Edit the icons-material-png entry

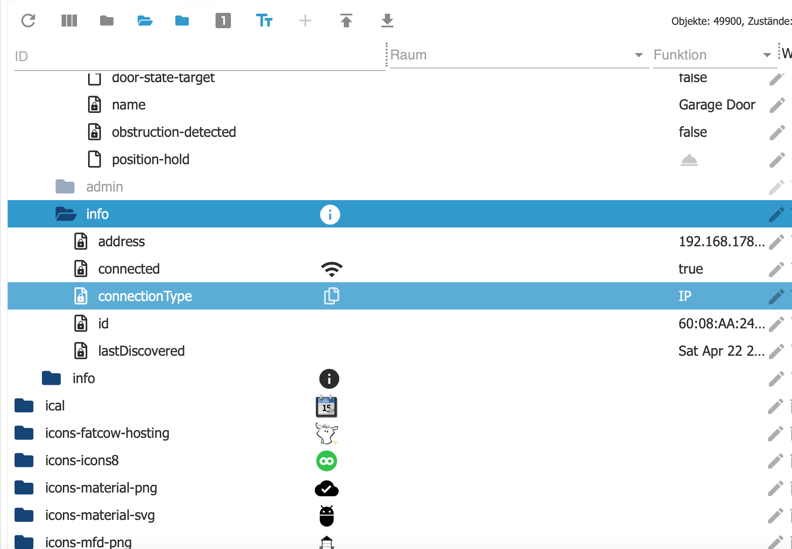click(775, 488)
